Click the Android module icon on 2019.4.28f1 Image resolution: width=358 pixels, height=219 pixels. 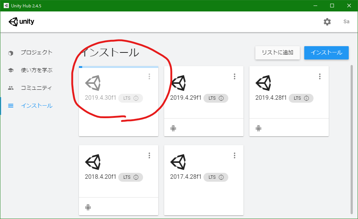(x=258, y=128)
